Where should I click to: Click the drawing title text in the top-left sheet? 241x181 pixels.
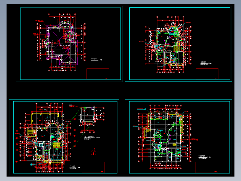96,59
